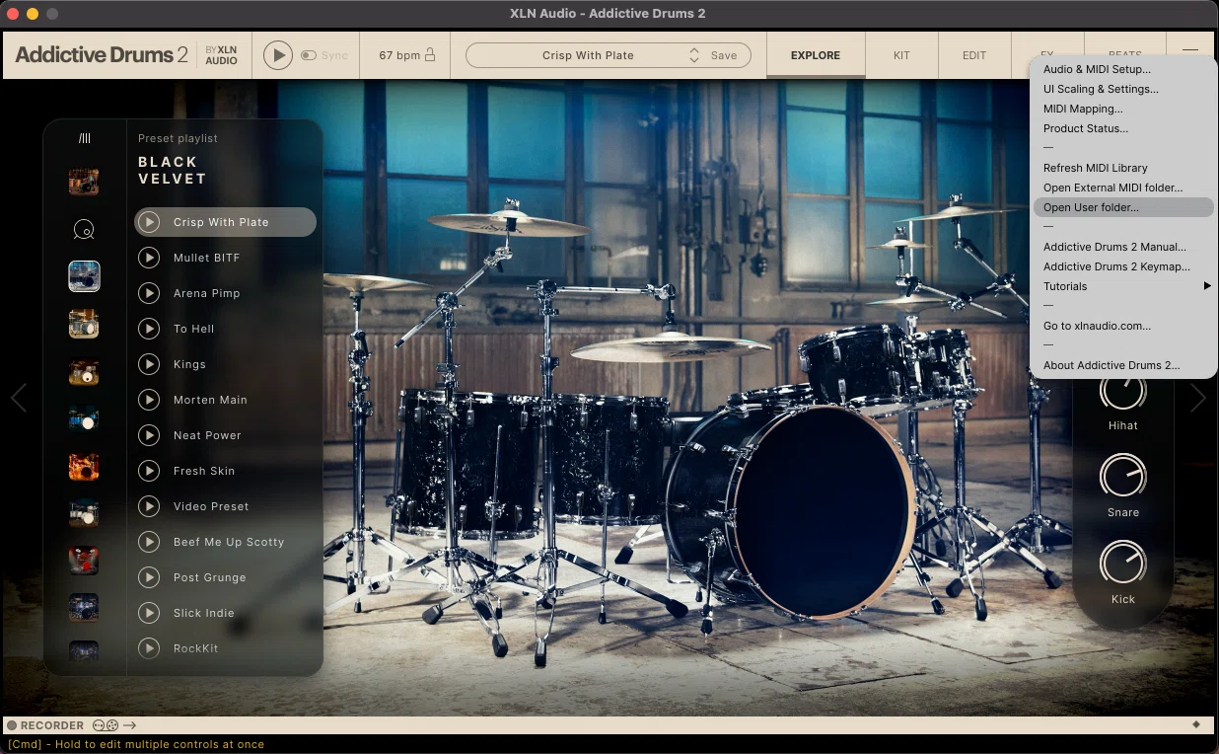Click the Save preset button
The image size is (1219, 754).
tap(724, 55)
